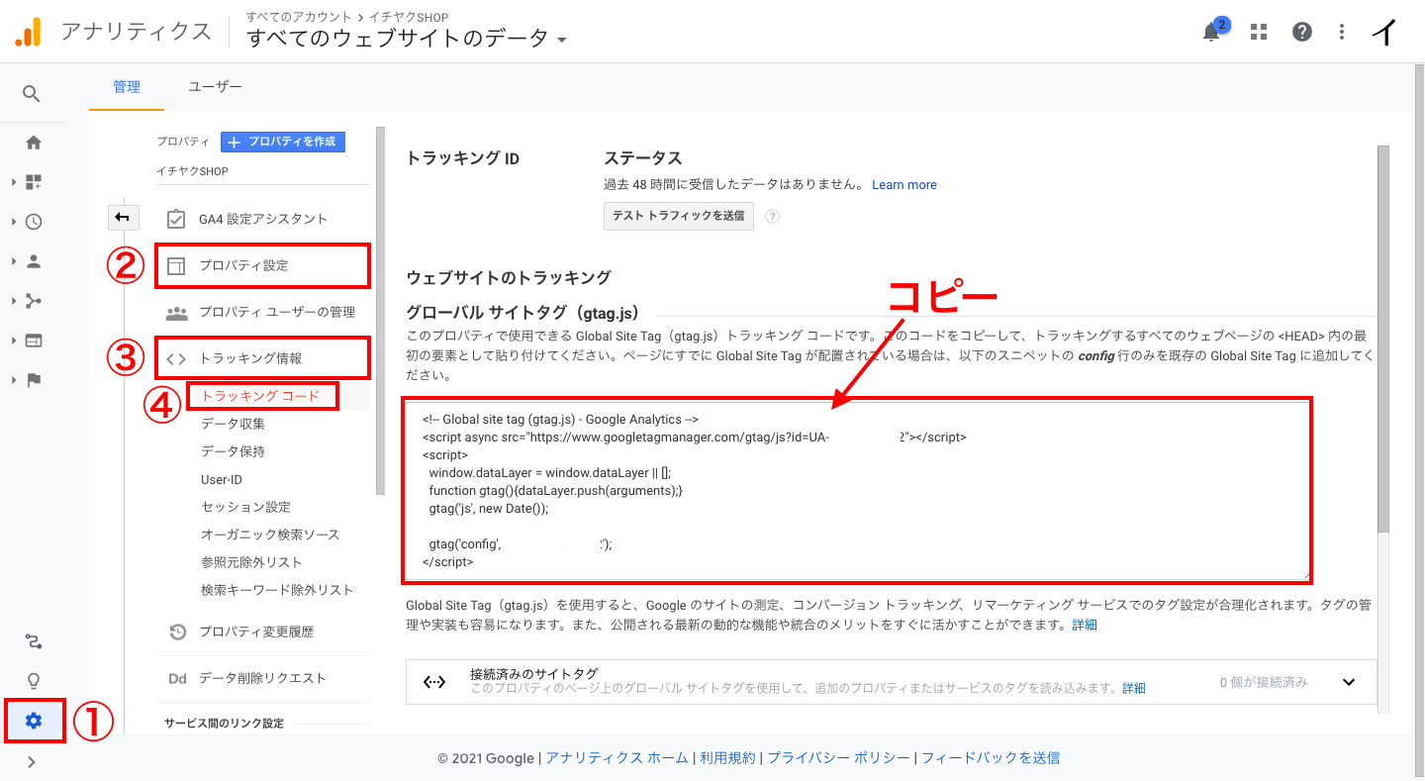Expand the Realtime sidebar arrow
Viewport: 1425px width, 781px height.
pyautogui.click(x=14, y=222)
